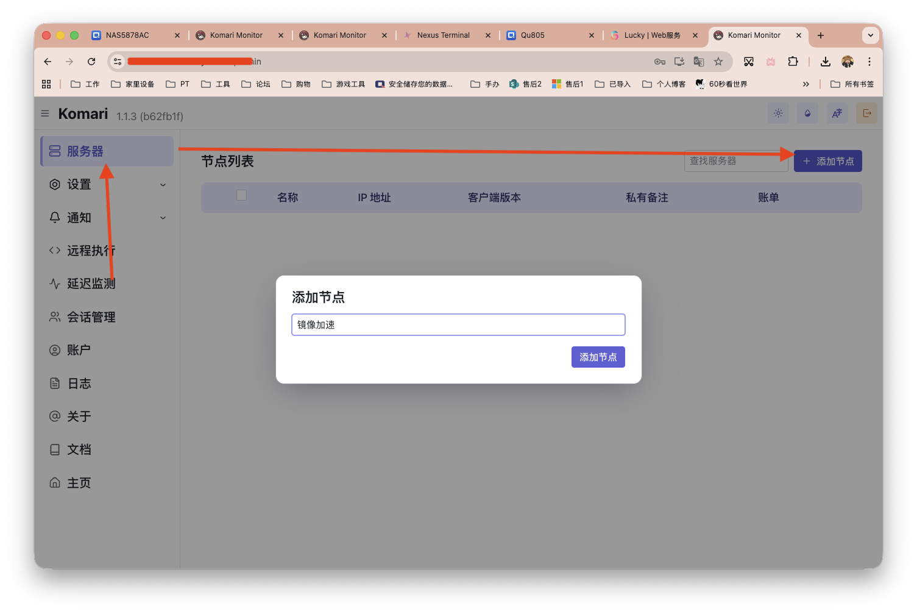This screenshot has width=917, height=614.
Task: Log out using the exit icon
Action: click(x=867, y=113)
